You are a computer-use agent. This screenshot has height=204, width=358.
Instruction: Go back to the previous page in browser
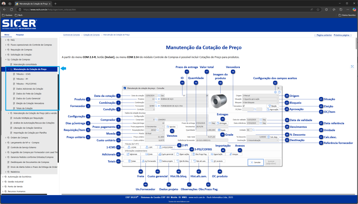(5, 9)
